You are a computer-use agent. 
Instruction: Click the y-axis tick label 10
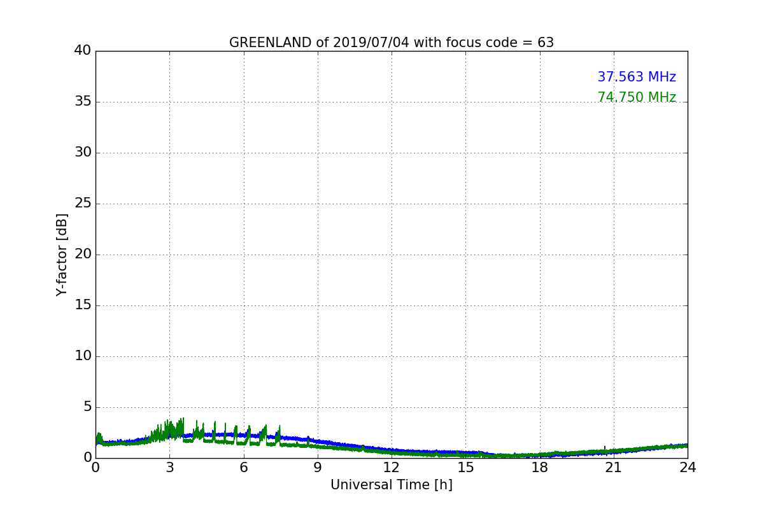(x=83, y=356)
